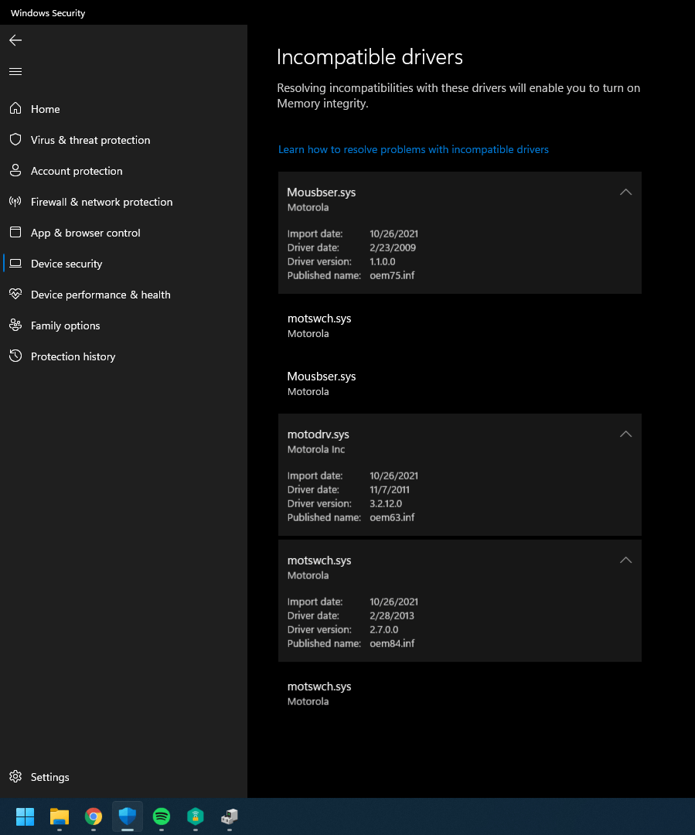The image size is (695, 835).
Task: Click driver version 3.2.12.0 value
Action: point(386,503)
